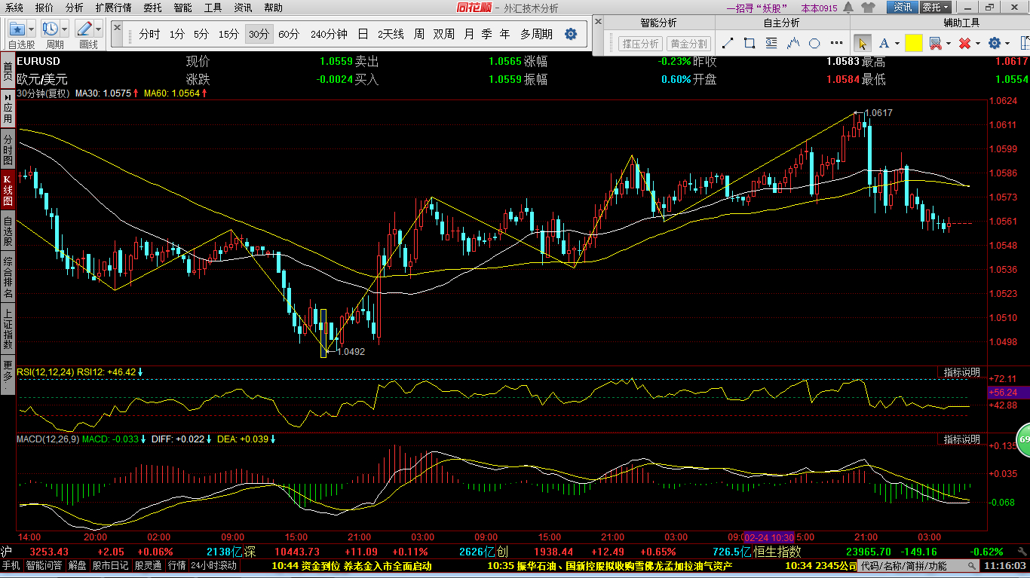The width and height of the screenshot is (1030, 578).
Task: Expand the red X delete dropdown
Action: click(x=977, y=44)
